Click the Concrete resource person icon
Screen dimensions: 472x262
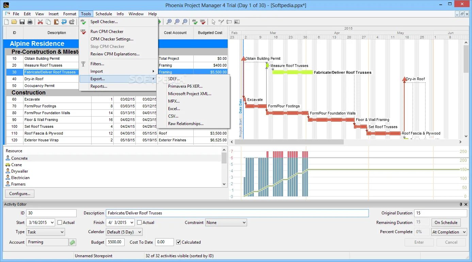[8, 158]
